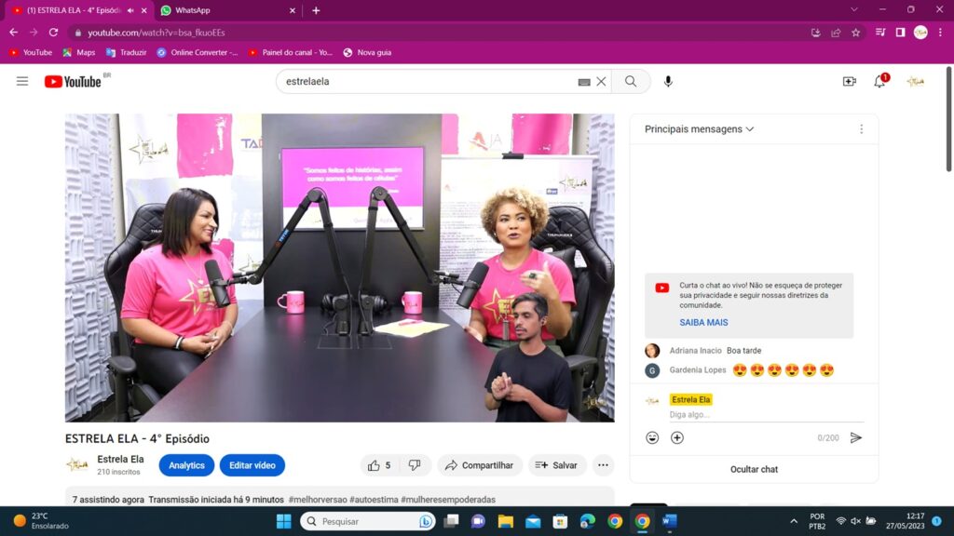
Task: Dislike the video with thumbs down
Action: pyautogui.click(x=415, y=465)
